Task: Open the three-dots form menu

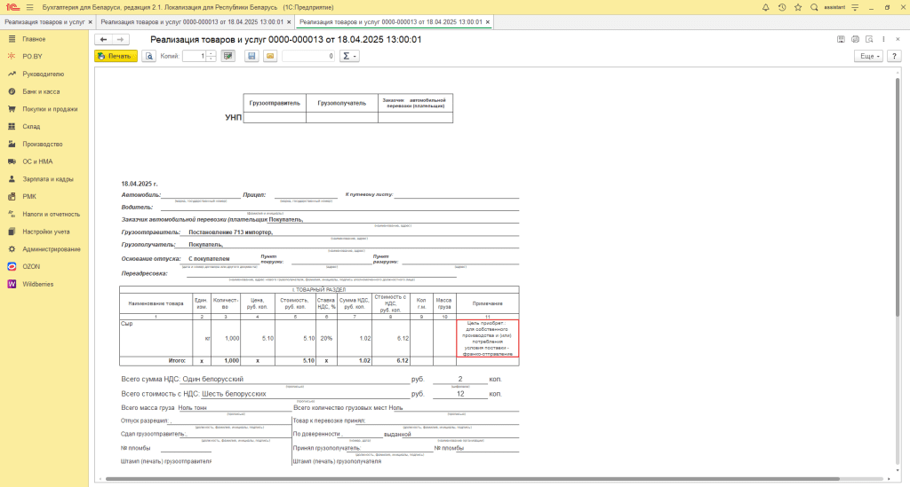Action: 883,39
